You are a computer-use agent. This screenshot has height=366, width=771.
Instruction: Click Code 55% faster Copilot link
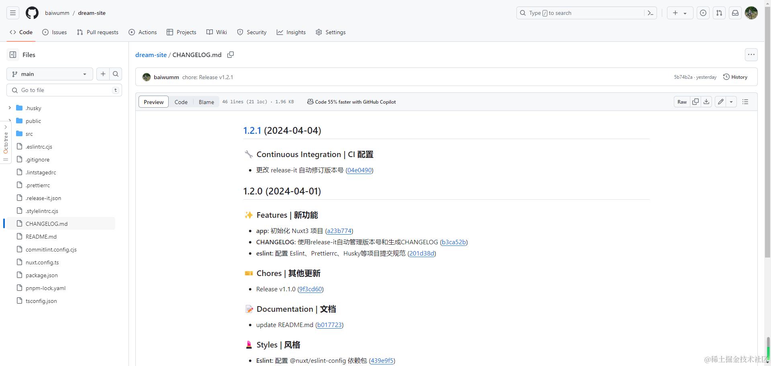[351, 102]
